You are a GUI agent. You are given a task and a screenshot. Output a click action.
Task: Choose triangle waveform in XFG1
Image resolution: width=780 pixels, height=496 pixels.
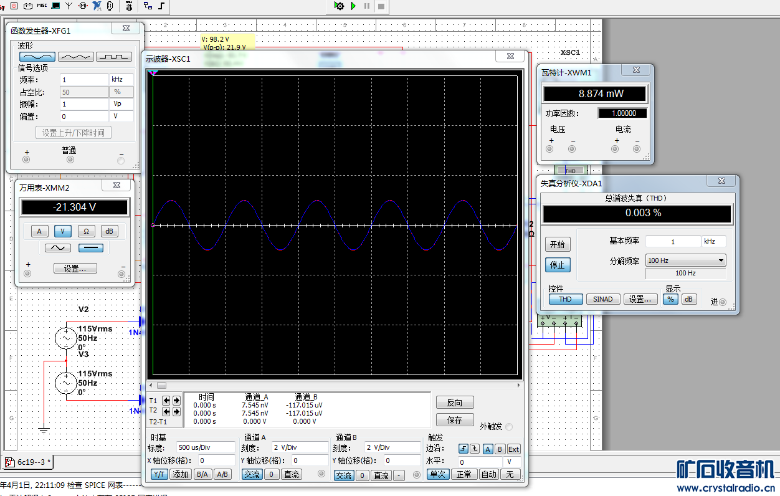click(75, 57)
